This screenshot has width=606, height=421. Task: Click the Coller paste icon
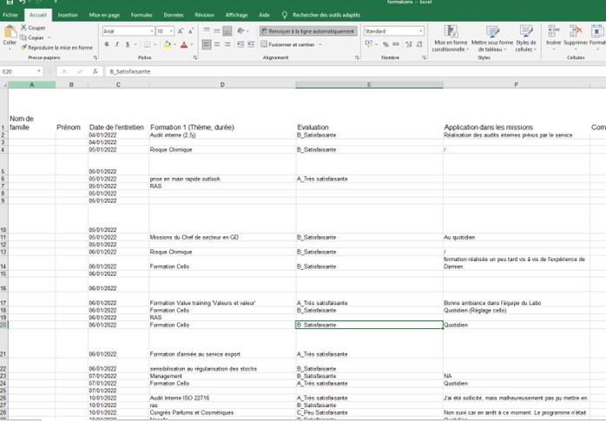tap(10, 33)
